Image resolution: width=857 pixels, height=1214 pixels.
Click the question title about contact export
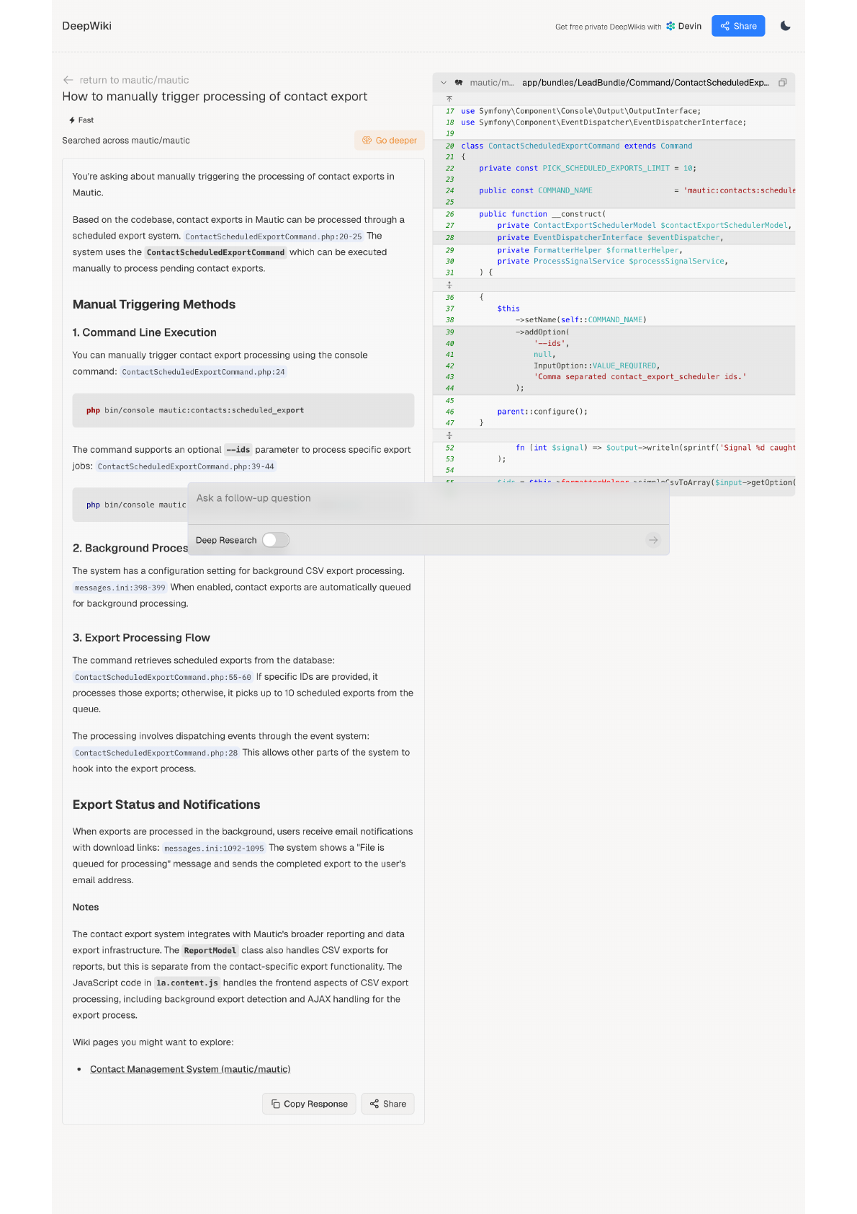click(215, 97)
